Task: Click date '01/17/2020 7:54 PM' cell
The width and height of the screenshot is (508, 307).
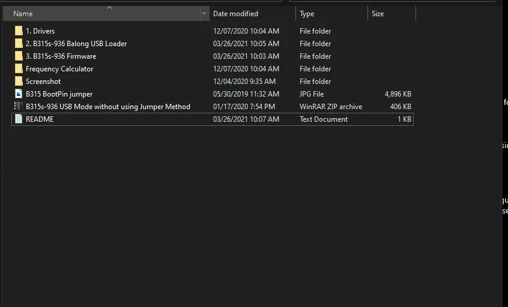Action: coord(244,107)
